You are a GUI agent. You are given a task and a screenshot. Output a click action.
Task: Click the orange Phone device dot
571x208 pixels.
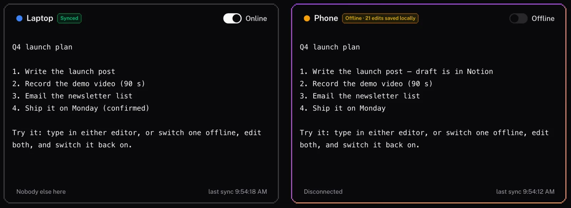307,18
